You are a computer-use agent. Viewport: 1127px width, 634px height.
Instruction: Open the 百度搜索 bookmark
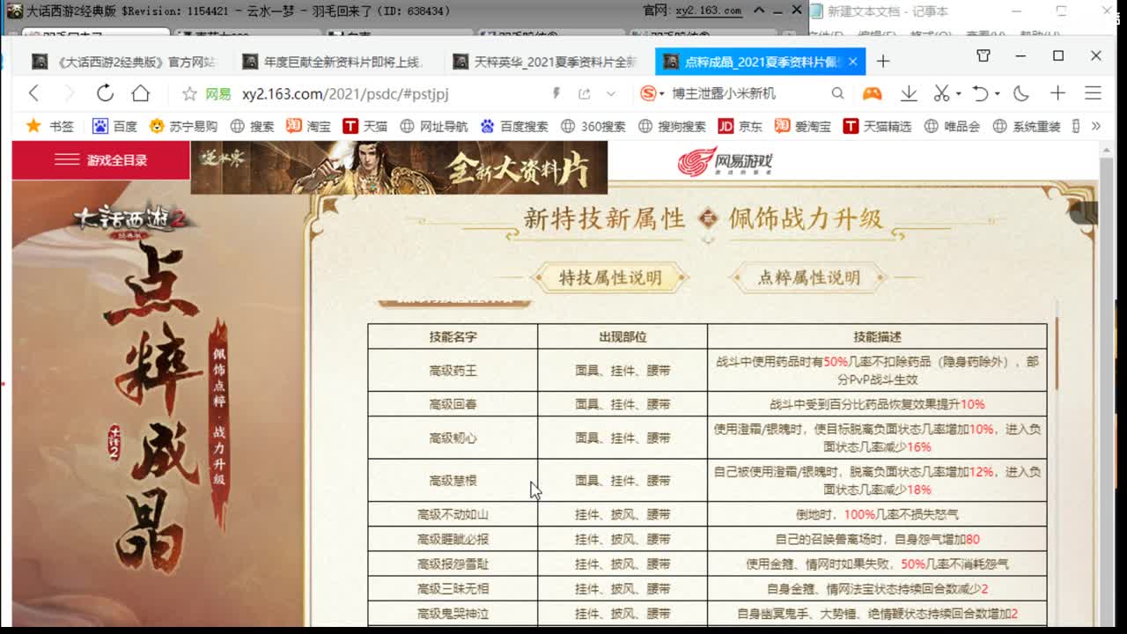514,126
